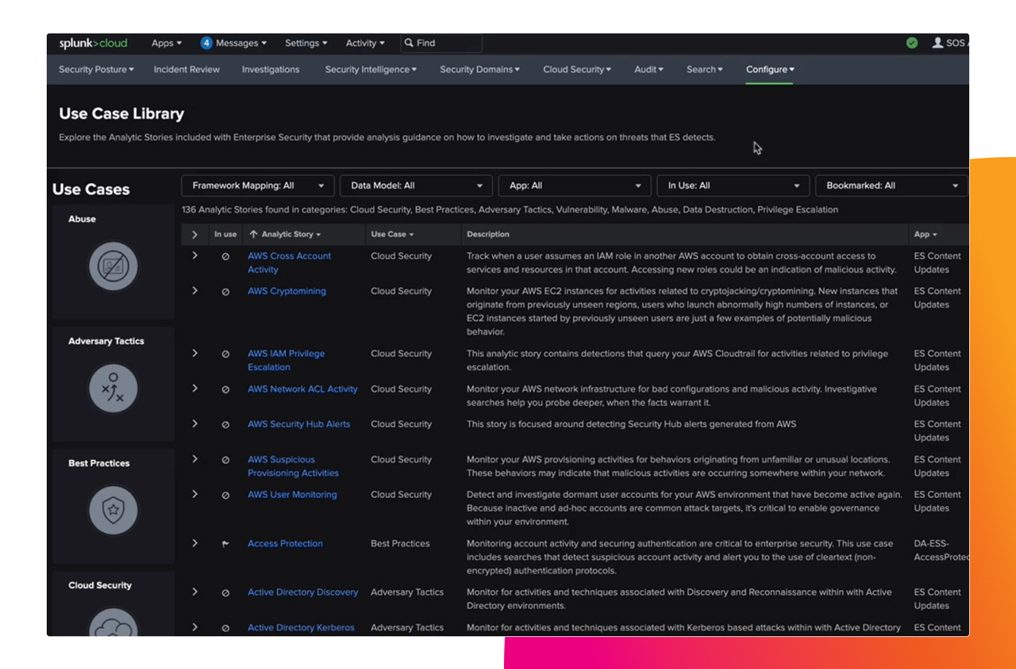Click the green health status checkmark

coord(912,43)
